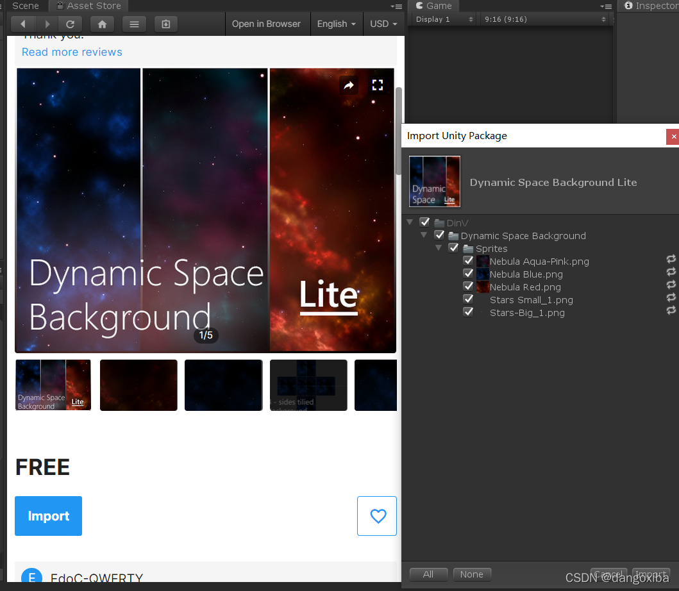
Task: Close the Import Unity Package dialog
Action: coord(673,137)
